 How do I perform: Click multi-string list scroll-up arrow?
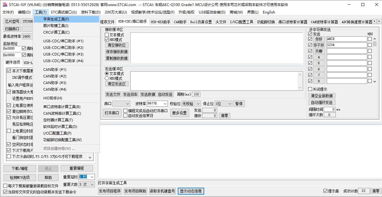point(374,38)
